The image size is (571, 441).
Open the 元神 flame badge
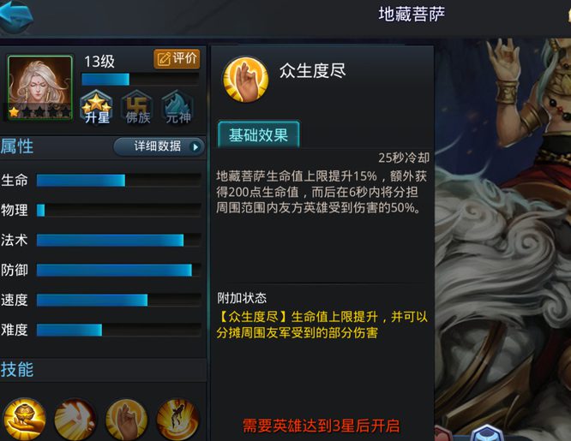point(177,107)
